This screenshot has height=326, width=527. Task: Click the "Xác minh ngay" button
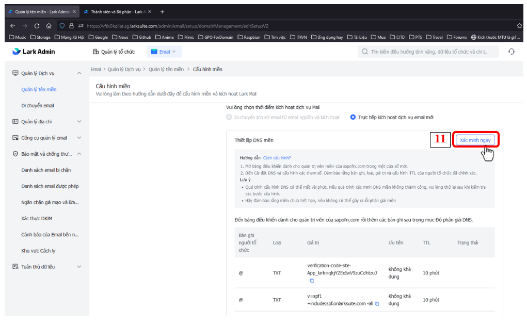(x=476, y=140)
